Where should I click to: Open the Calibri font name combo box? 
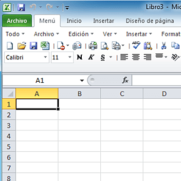27,57
